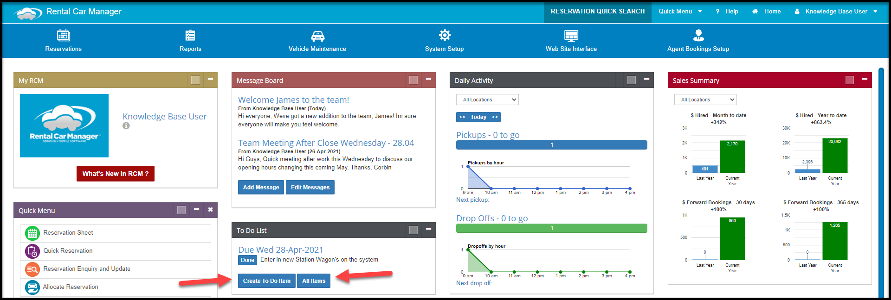Open the Reservations calendar icon

pyautogui.click(x=64, y=35)
